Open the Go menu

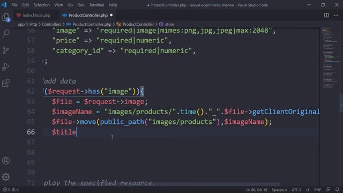(x=70, y=5)
